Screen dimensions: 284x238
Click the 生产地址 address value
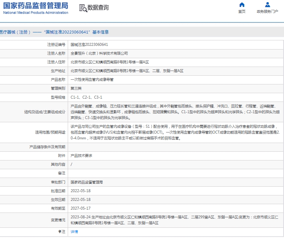tap(127, 71)
